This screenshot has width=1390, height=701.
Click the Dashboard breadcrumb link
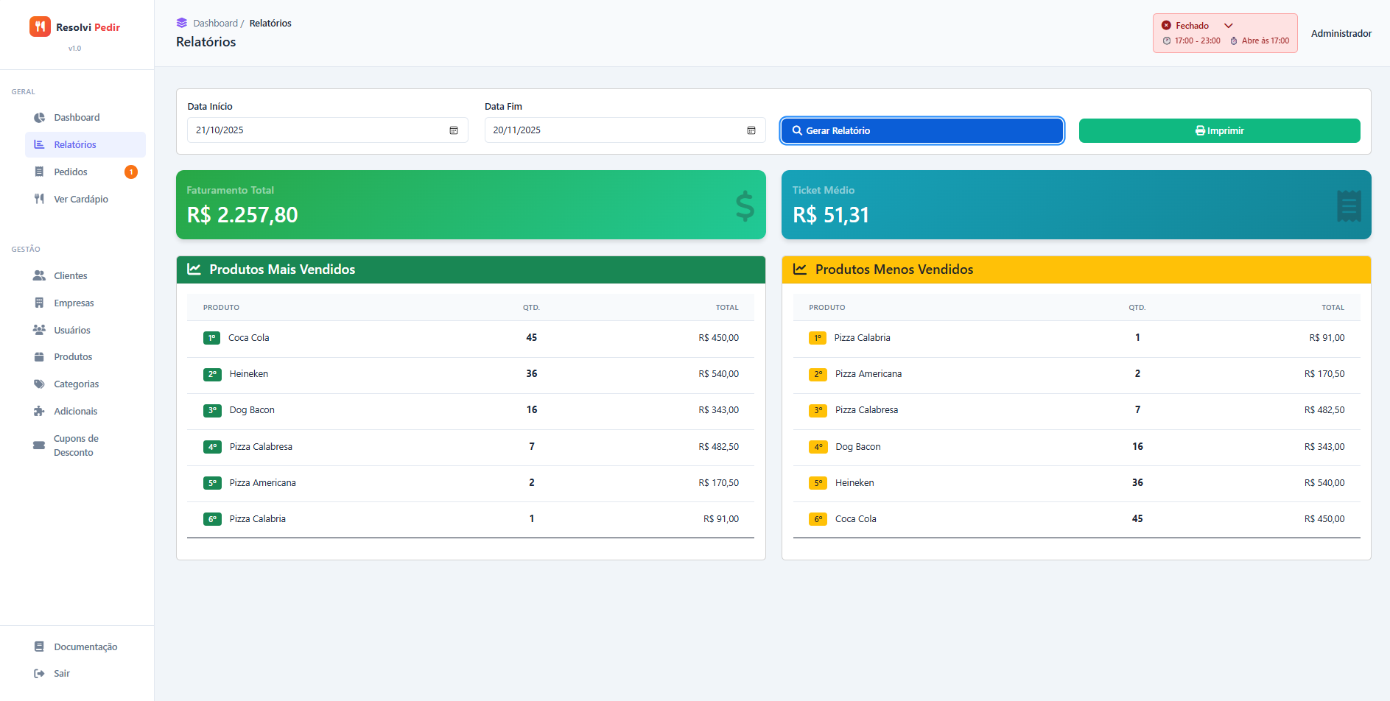click(215, 24)
